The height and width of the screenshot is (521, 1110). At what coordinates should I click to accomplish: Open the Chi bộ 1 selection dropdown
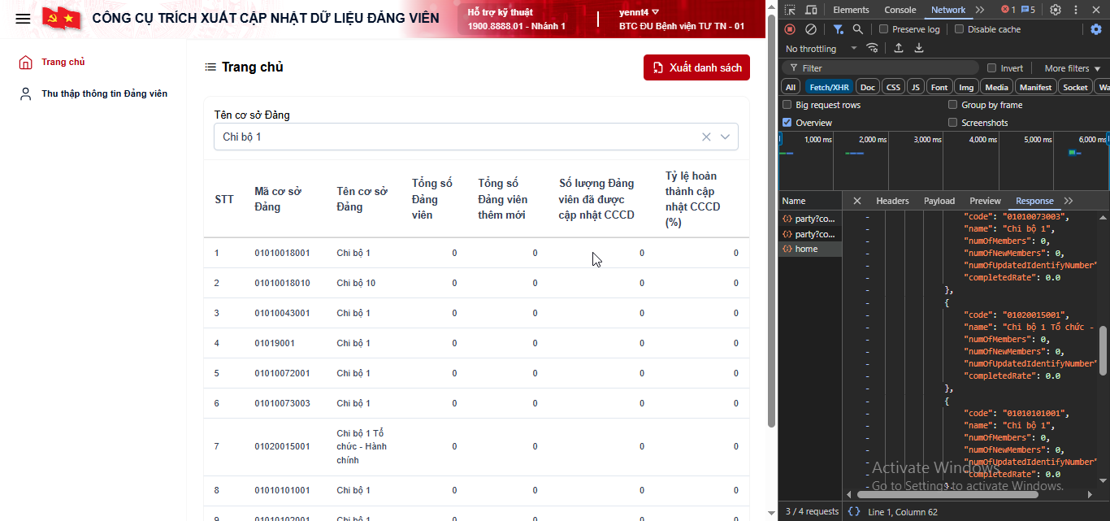coord(724,137)
